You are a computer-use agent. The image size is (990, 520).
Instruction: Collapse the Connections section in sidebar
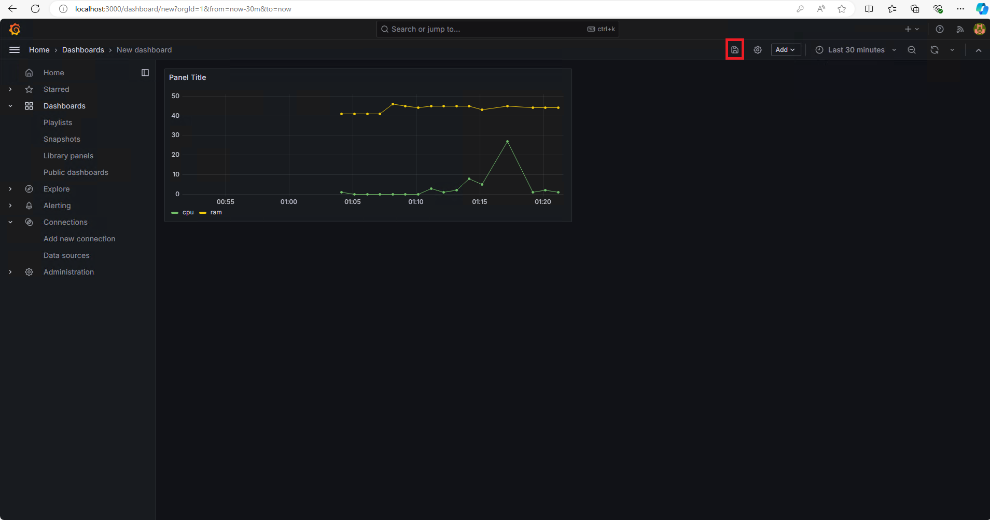coord(10,222)
